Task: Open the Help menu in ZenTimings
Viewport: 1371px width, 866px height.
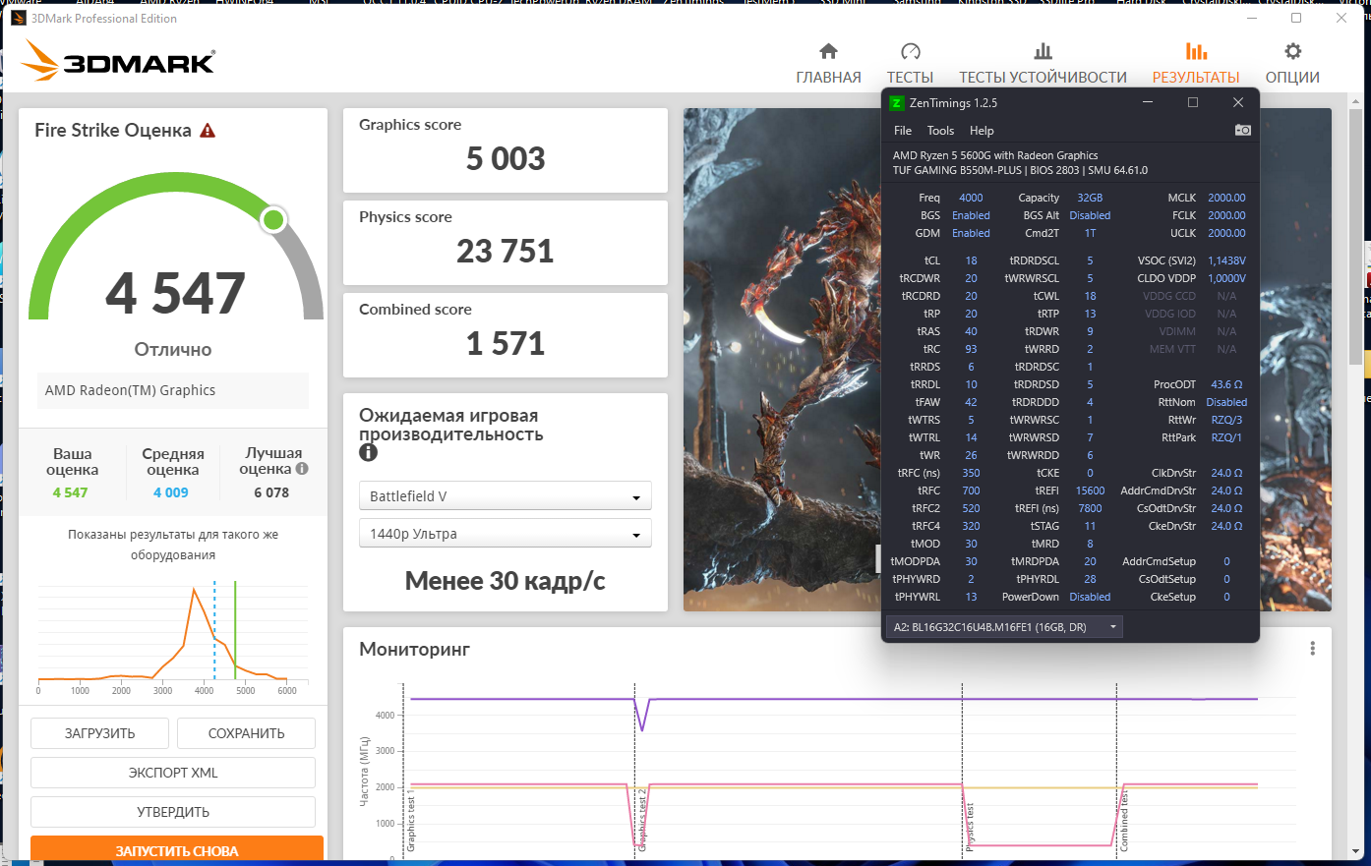Action: tap(982, 131)
